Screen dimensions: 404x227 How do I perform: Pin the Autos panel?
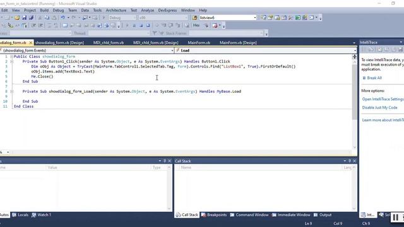[165, 161]
